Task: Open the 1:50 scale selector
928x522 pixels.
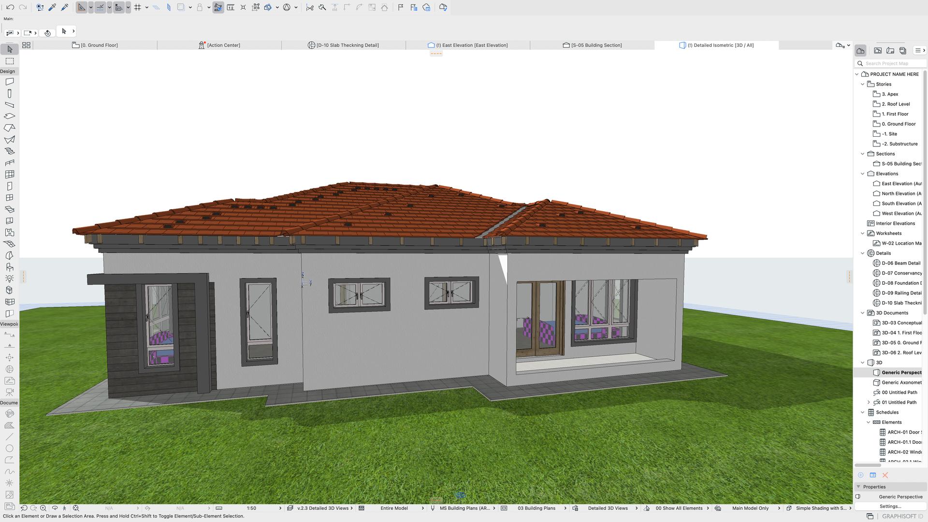Action: (x=251, y=508)
